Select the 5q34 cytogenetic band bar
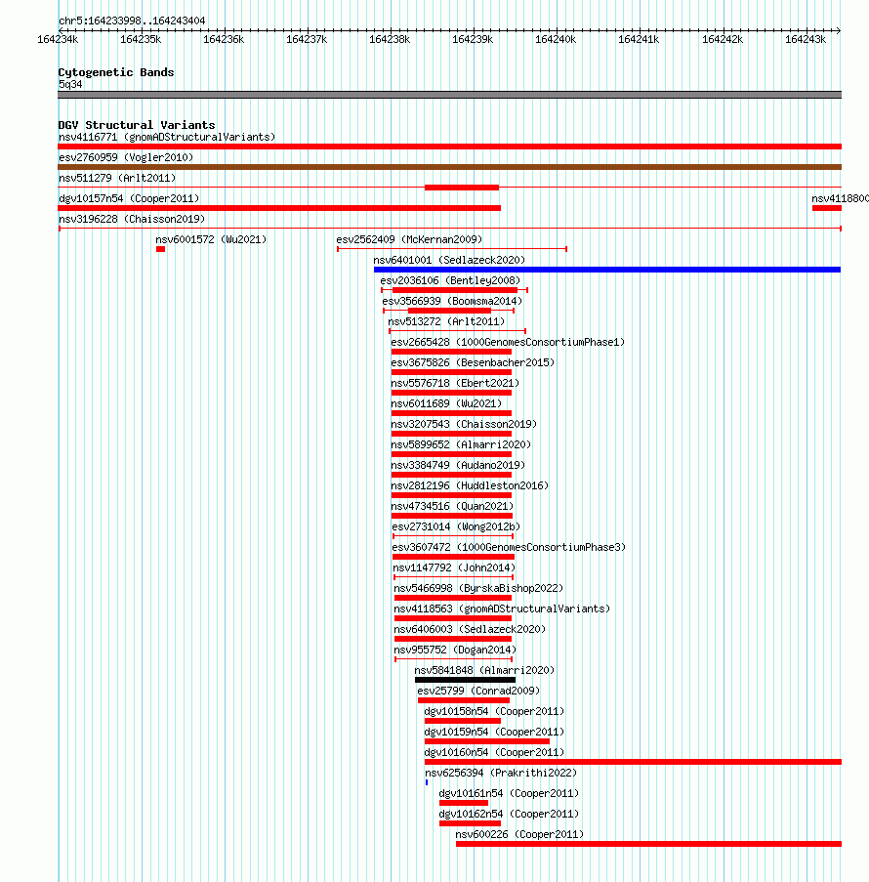The image size is (869, 882). [x=449, y=95]
